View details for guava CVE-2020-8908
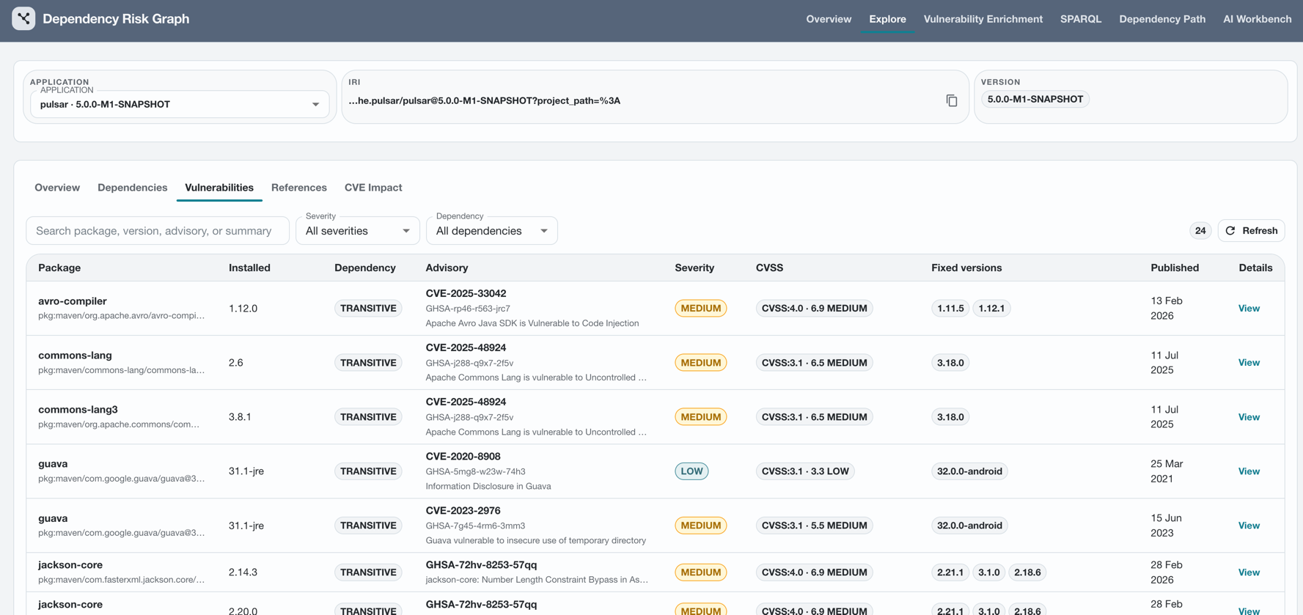Screen dimensions: 1303x615 [x=1249, y=471]
